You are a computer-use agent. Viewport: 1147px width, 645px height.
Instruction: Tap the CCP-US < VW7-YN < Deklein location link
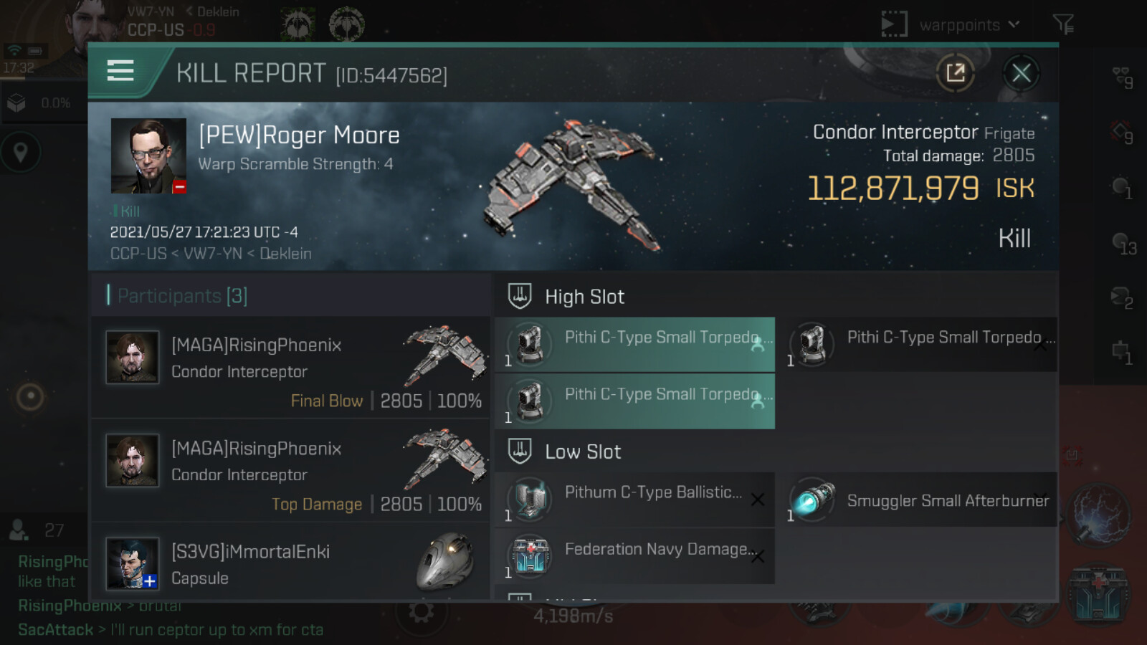point(211,254)
